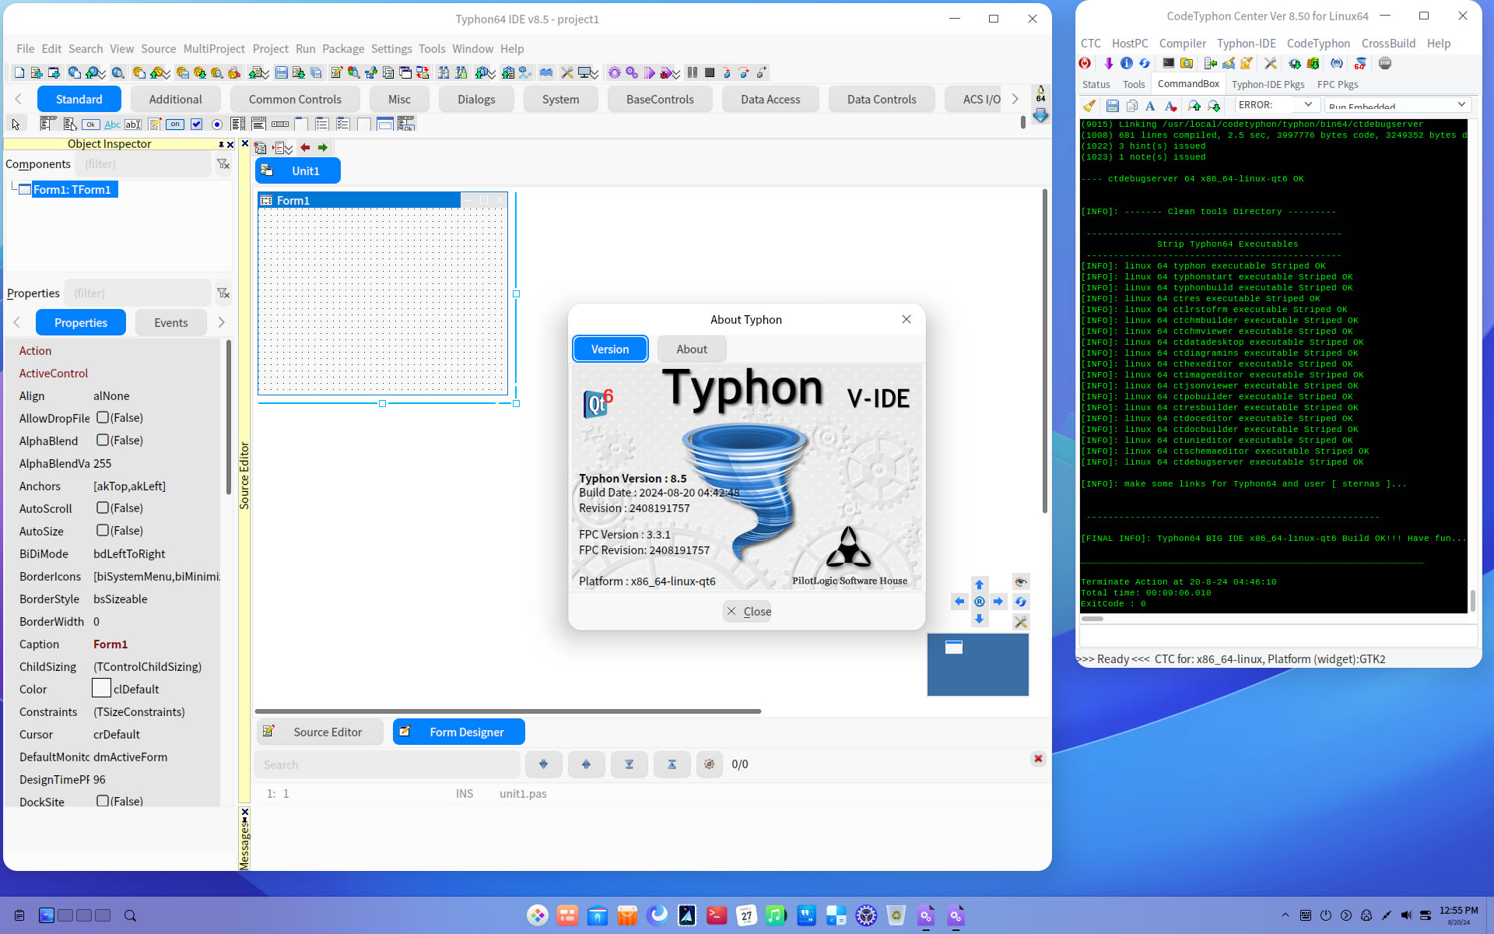Click find-next down arrow in search bar
Screen dimensions: 1494x934
(543, 764)
